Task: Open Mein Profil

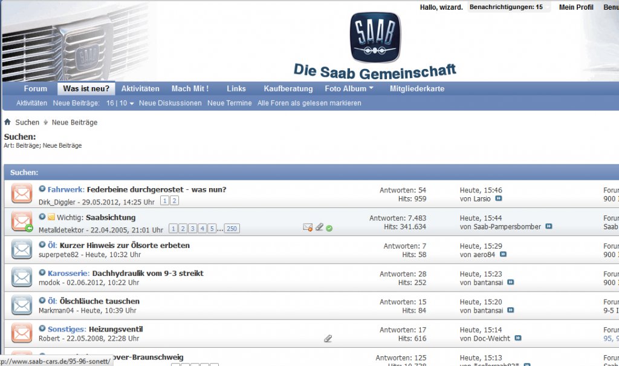Action: 576,7
